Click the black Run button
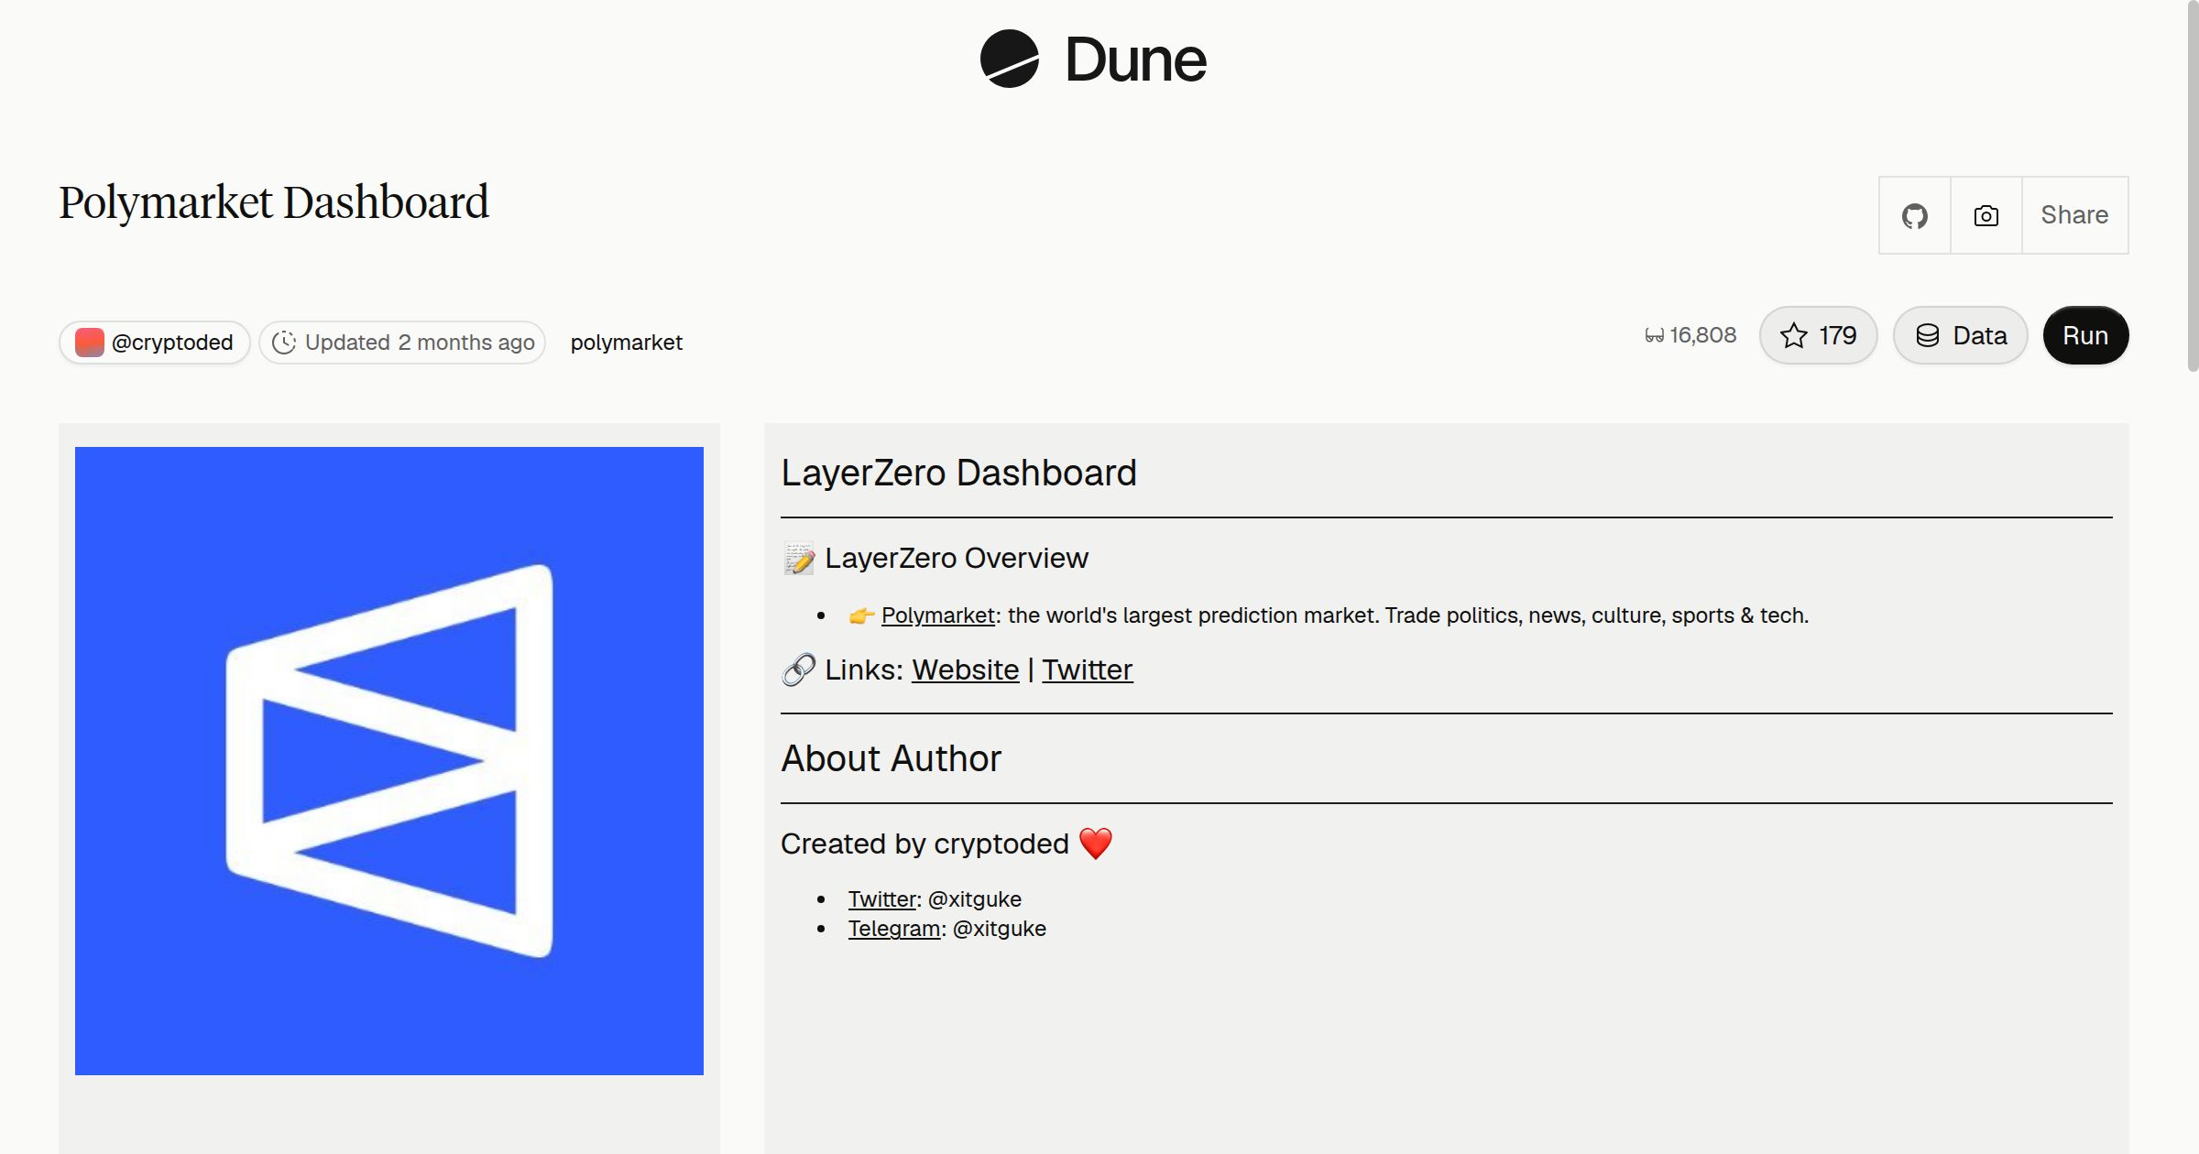This screenshot has height=1154, width=2199. (2085, 335)
